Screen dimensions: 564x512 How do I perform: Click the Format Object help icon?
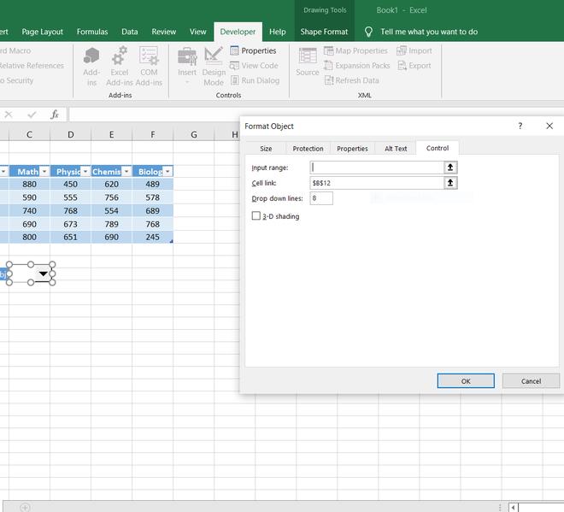[x=520, y=126]
